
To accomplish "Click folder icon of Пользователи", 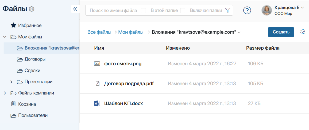I will (x=13, y=115).
